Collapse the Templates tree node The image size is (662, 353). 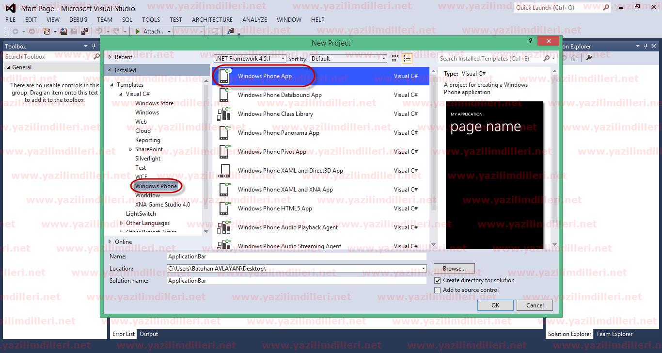click(112, 85)
